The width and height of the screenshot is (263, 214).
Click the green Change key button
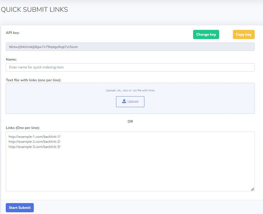coord(206,34)
